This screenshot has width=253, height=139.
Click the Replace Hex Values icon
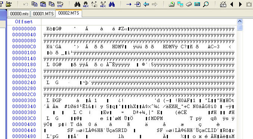pyautogui.click(x=103, y=4)
